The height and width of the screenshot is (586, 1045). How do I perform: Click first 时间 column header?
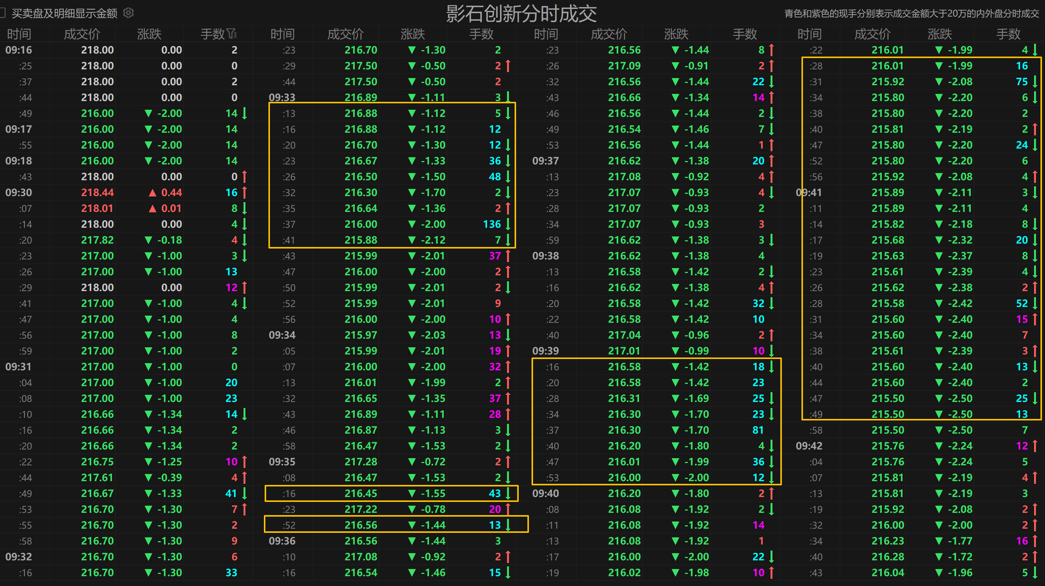(x=19, y=34)
